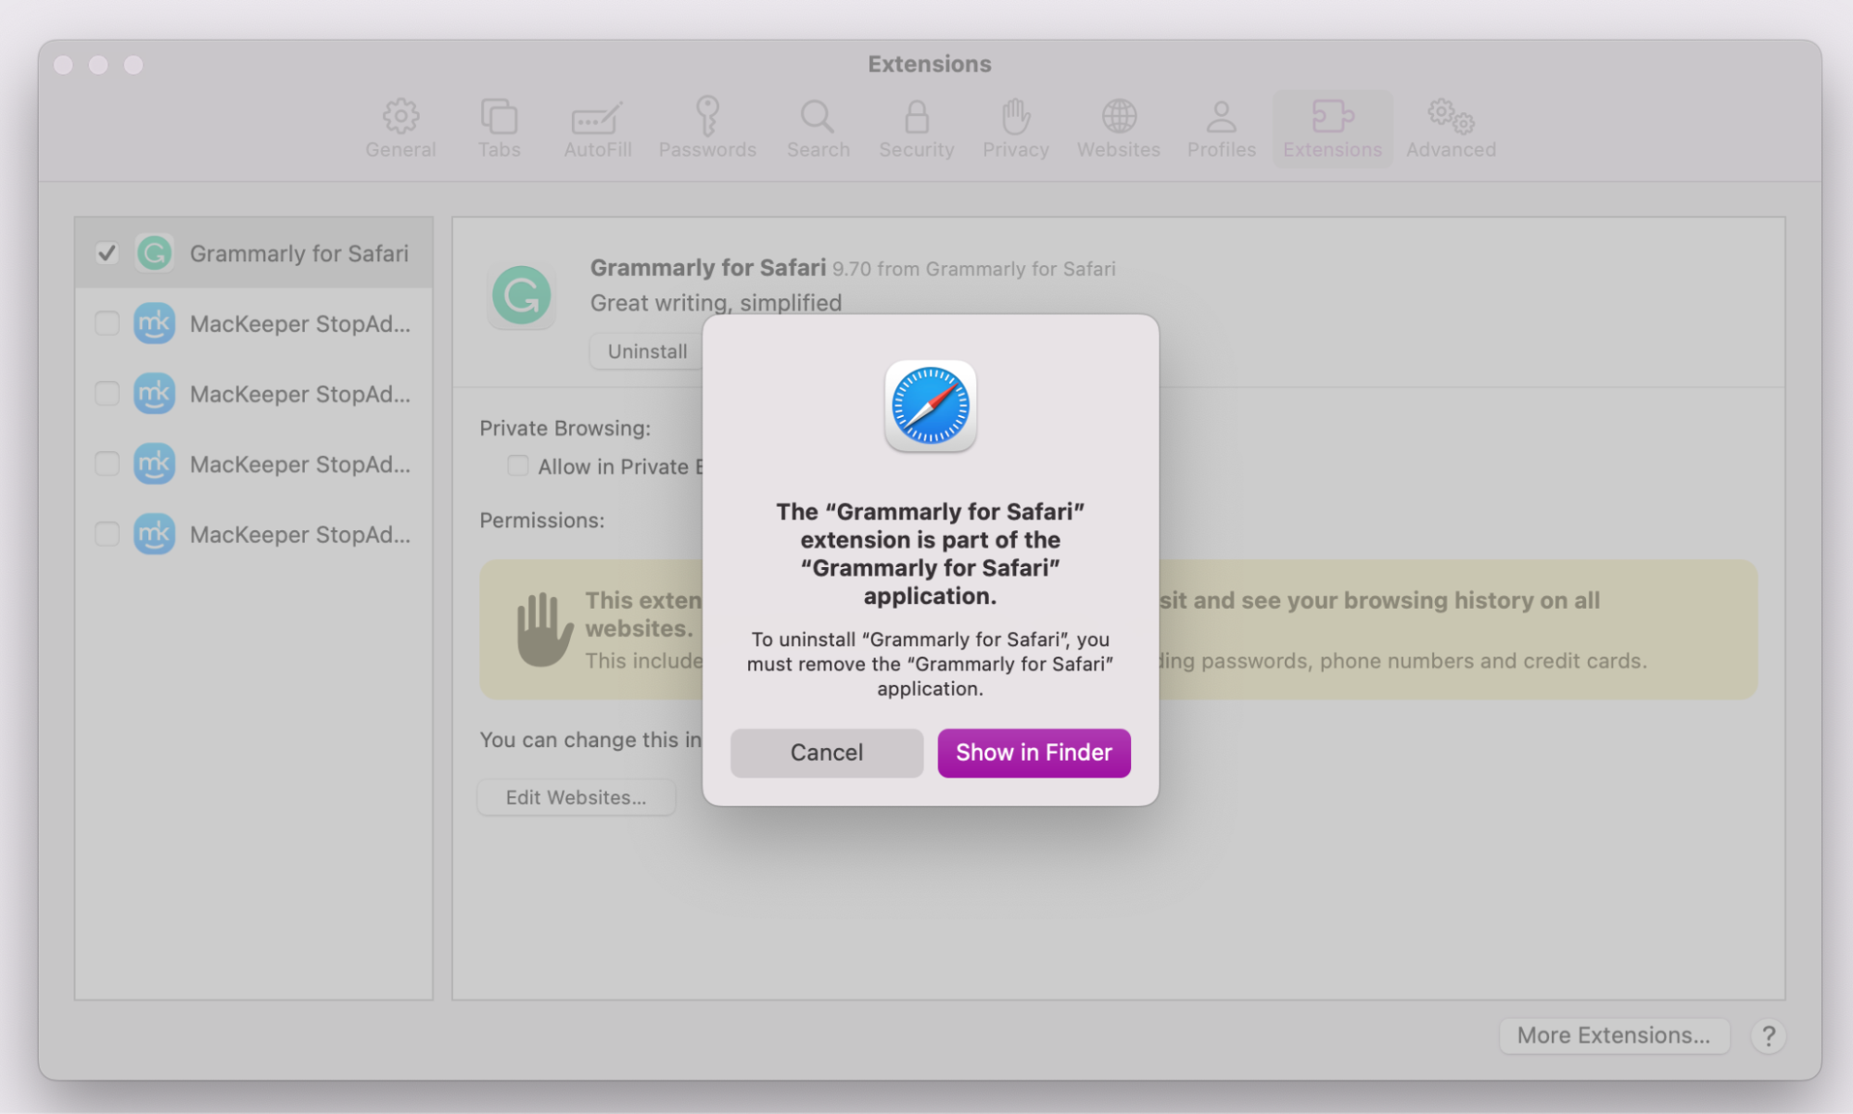Viewport: 1853px width, 1114px height.
Task: Open help with the question mark button
Action: pos(1769,1035)
